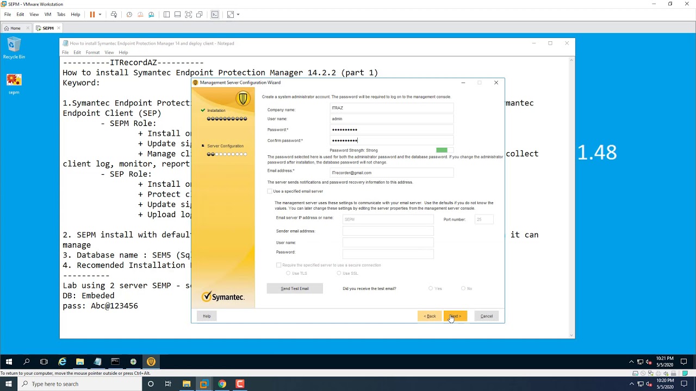Click VMware Workstation icon in host taskbar
This screenshot has width=696, height=391.
pos(204,384)
